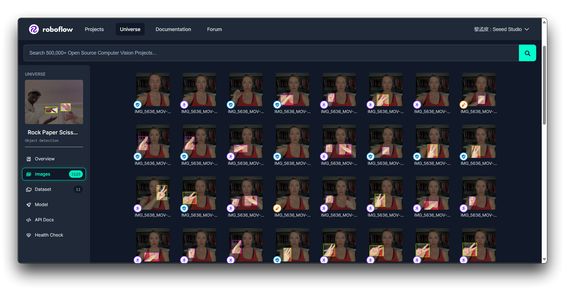Screen dimensions: 565x290
Task: Click blue check badge on second-row sixth image
Action: pyautogui.click(x=371, y=156)
